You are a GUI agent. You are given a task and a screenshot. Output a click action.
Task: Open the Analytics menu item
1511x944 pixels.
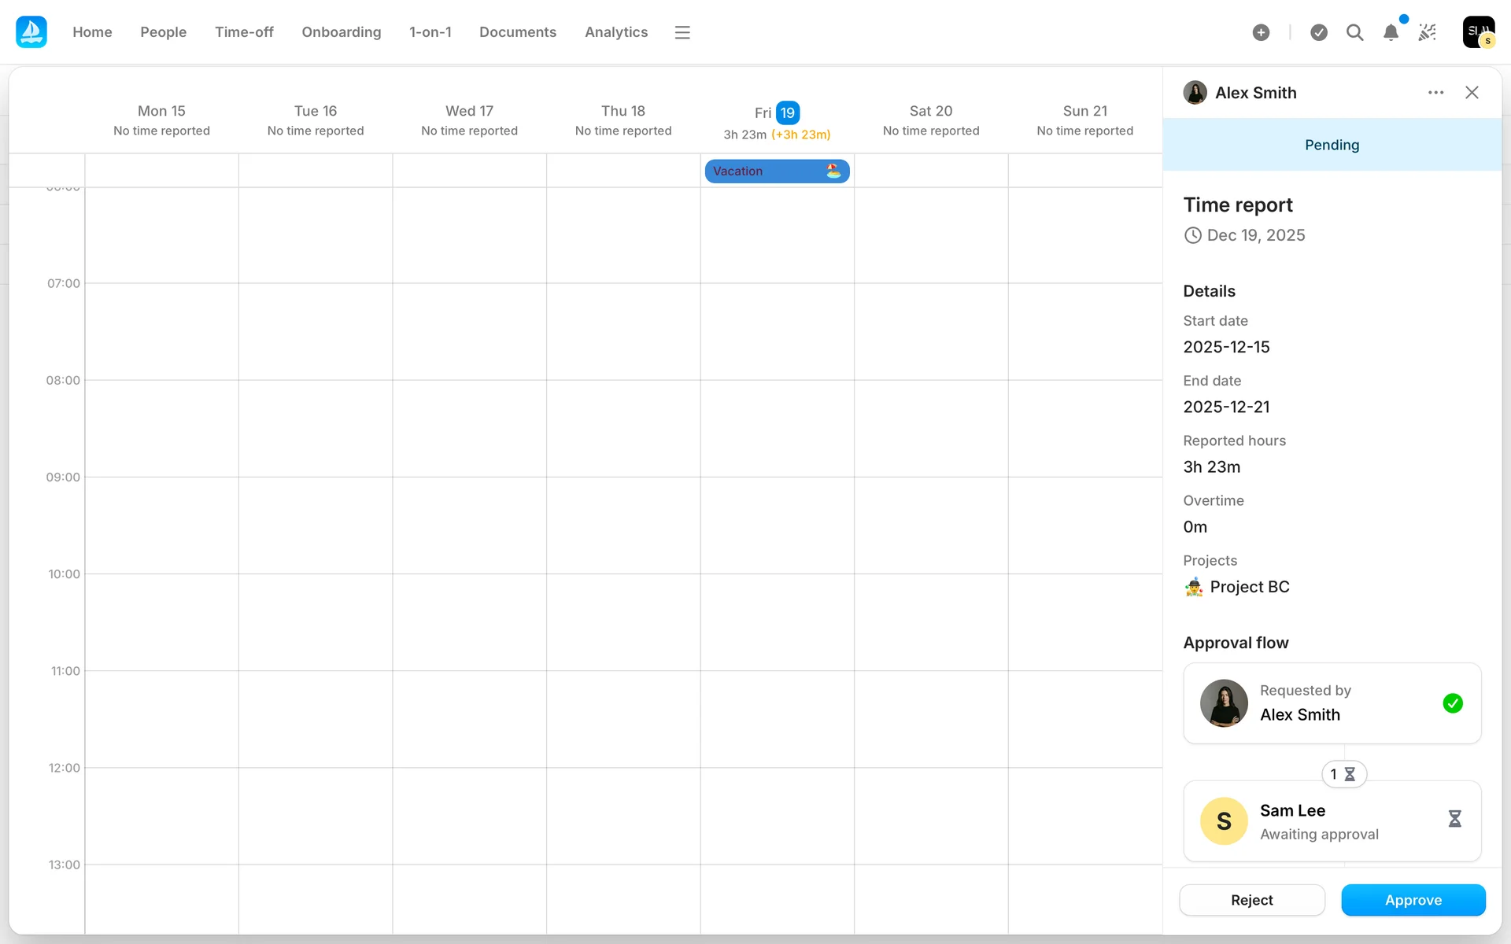point(615,32)
